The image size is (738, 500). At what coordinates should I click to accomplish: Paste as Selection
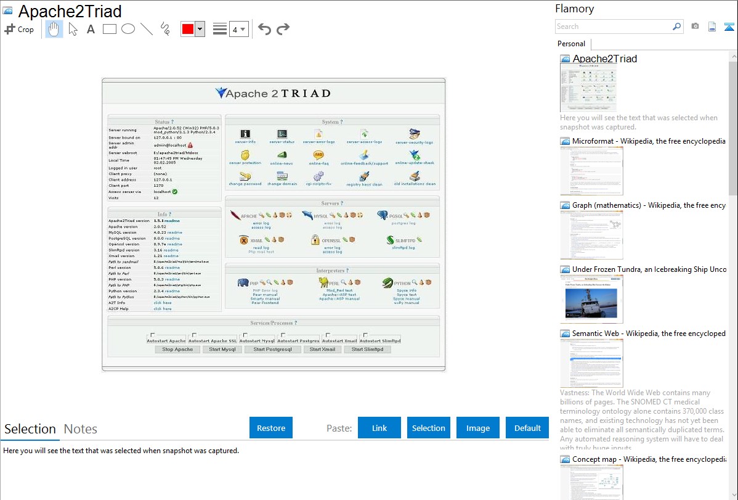click(x=428, y=428)
